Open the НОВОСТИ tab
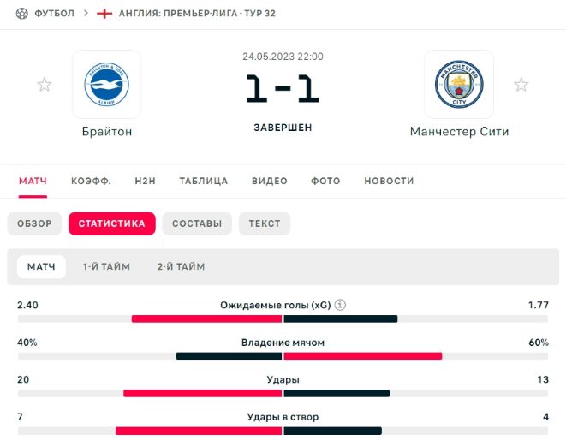Viewport: 566px width, 441px height. pos(389,181)
